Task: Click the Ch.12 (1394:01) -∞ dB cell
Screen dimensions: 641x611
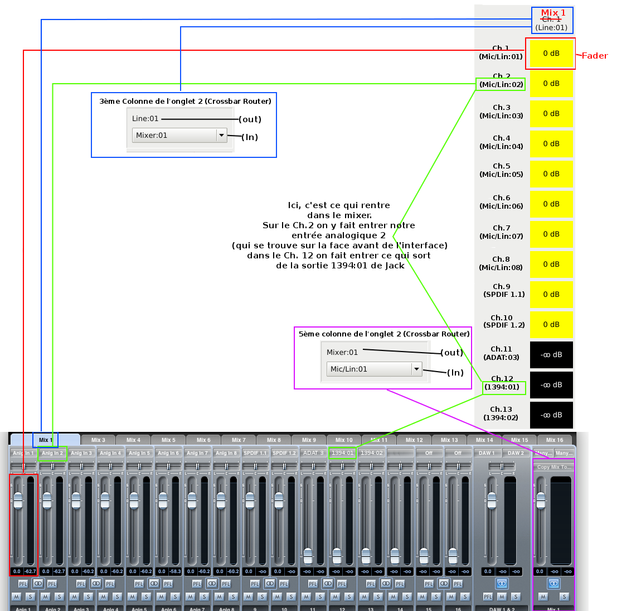Action: [x=551, y=384]
